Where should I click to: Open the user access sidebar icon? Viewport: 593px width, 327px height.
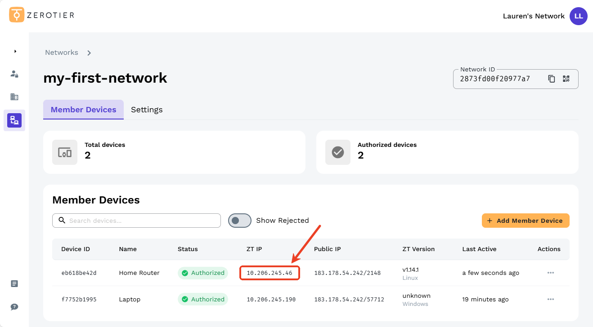(x=14, y=74)
